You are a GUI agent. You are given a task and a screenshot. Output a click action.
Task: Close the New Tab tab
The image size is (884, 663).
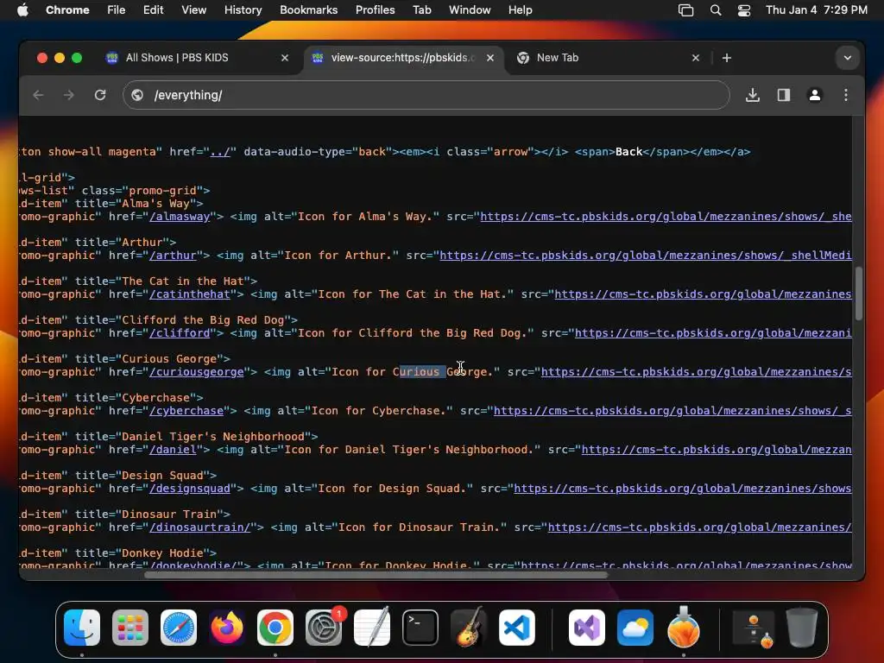tap(696, 58)
